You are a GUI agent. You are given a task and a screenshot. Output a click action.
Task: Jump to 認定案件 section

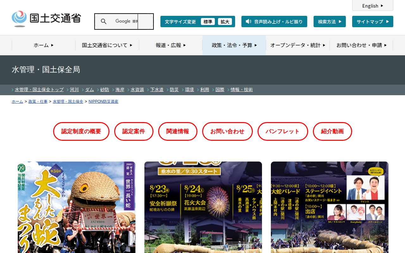tap(134, 131)
